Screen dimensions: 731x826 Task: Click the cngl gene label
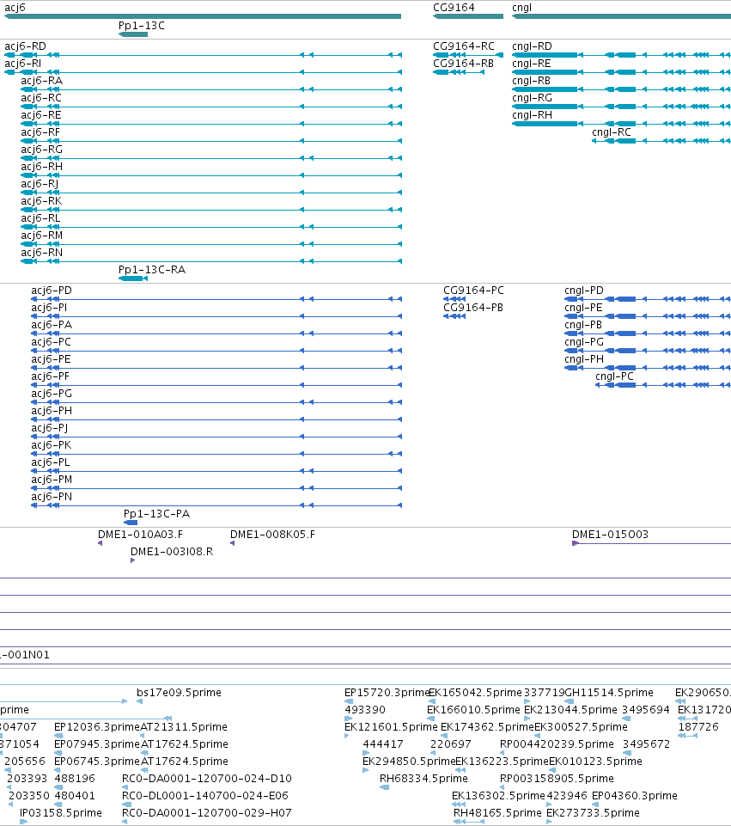pos(522,8)
